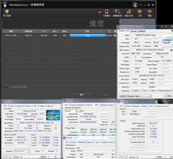Screen dimensions: 173x159
Task: Open details icon for VTS_01_1.VOB row
Action: [115, 35]
